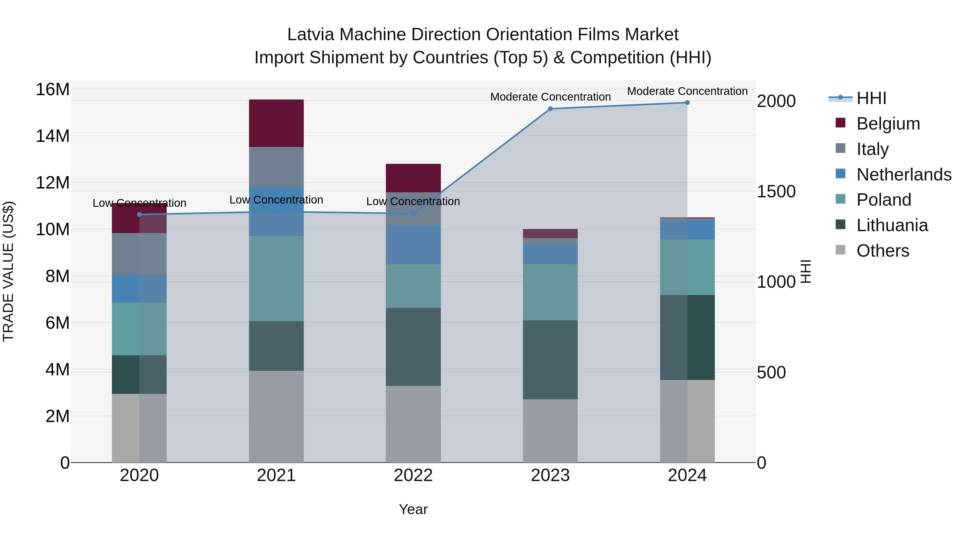Toggle Belgium series in legend
The width and height of the screenshot is (966, 543).
(878, 123)
